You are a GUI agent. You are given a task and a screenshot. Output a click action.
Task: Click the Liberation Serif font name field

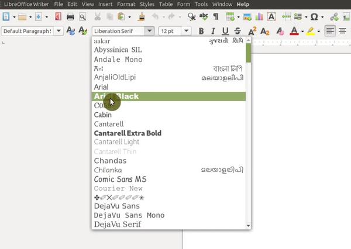[118, 31]
